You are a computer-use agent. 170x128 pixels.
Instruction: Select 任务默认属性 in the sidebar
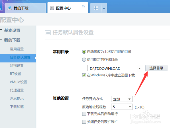click(x=18, y=58)
